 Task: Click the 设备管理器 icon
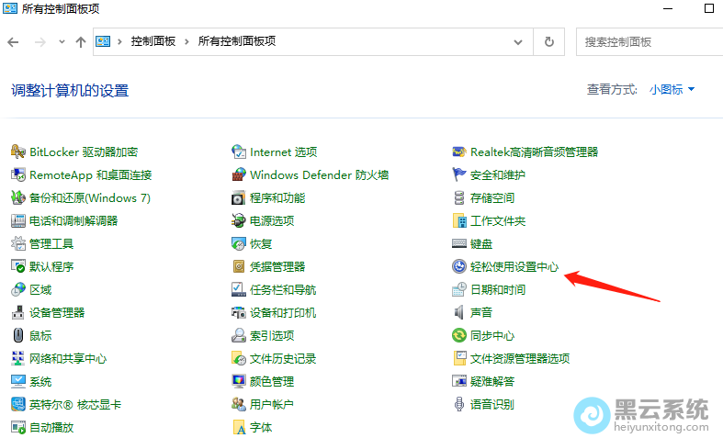[x=18, y=312]
